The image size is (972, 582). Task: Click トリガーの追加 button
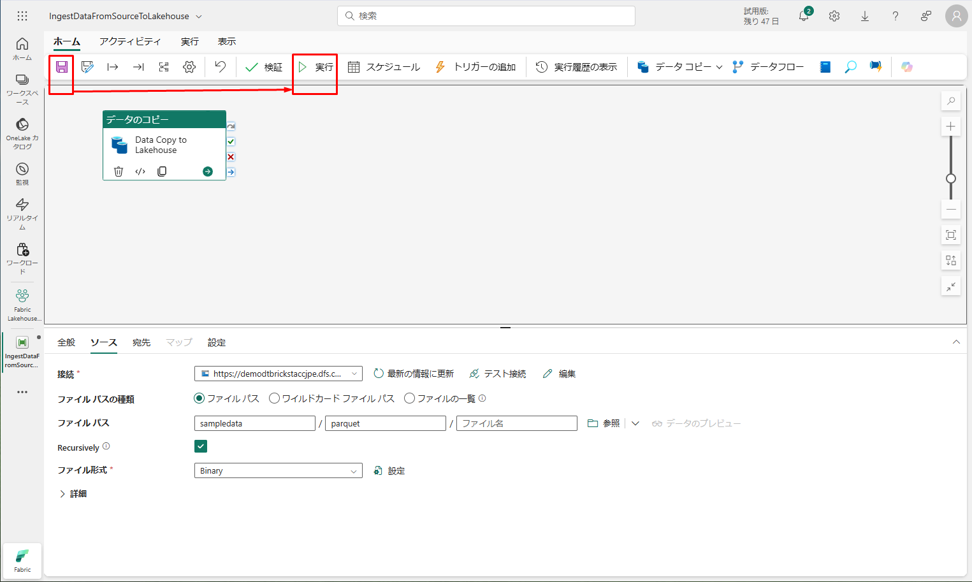(x=475, y=67)
